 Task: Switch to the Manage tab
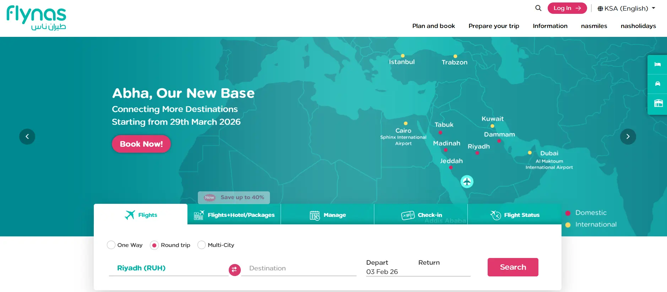(327, 215)
